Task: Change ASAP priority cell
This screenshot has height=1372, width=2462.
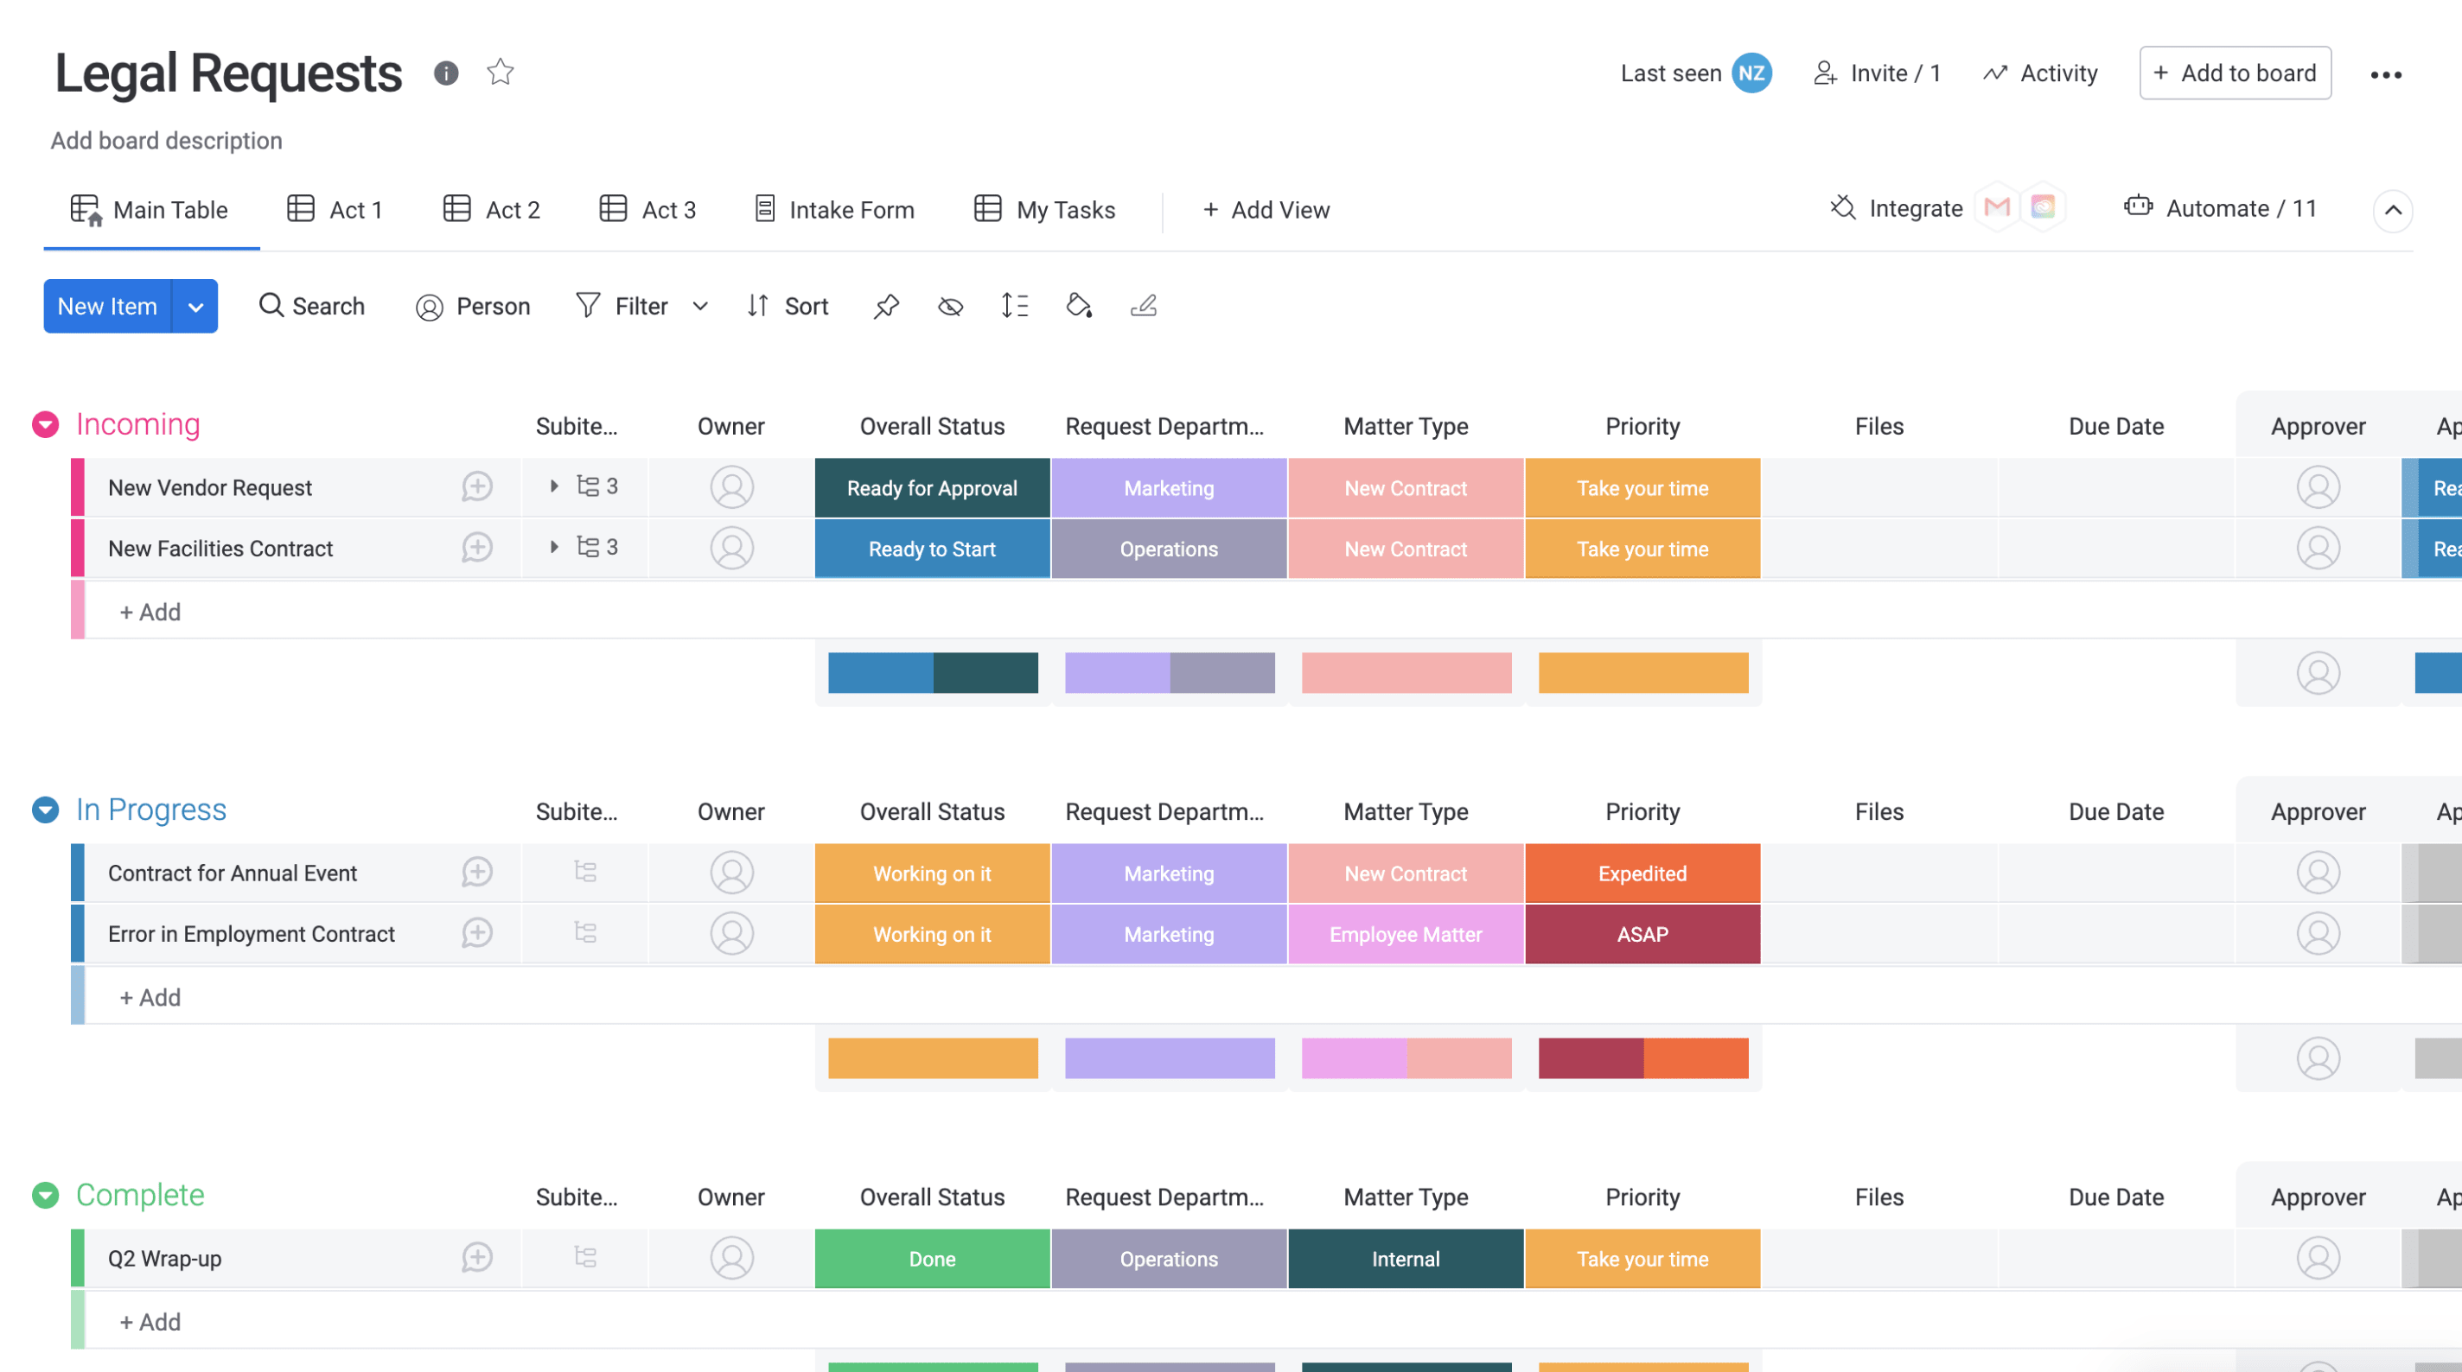Action: coord(1642,935)
